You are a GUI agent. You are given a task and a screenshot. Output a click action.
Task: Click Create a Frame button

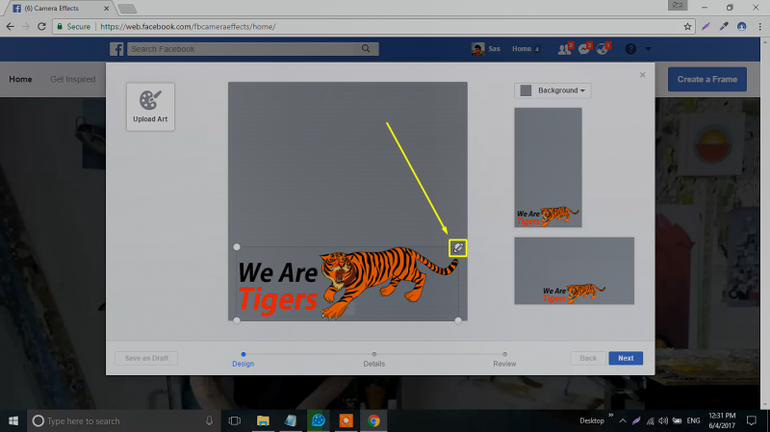(707, 79)
